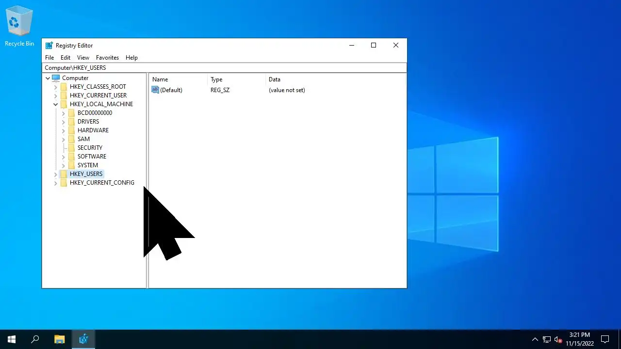
Task: Click the muted volume tray icon
Action: tap(558, 339)
